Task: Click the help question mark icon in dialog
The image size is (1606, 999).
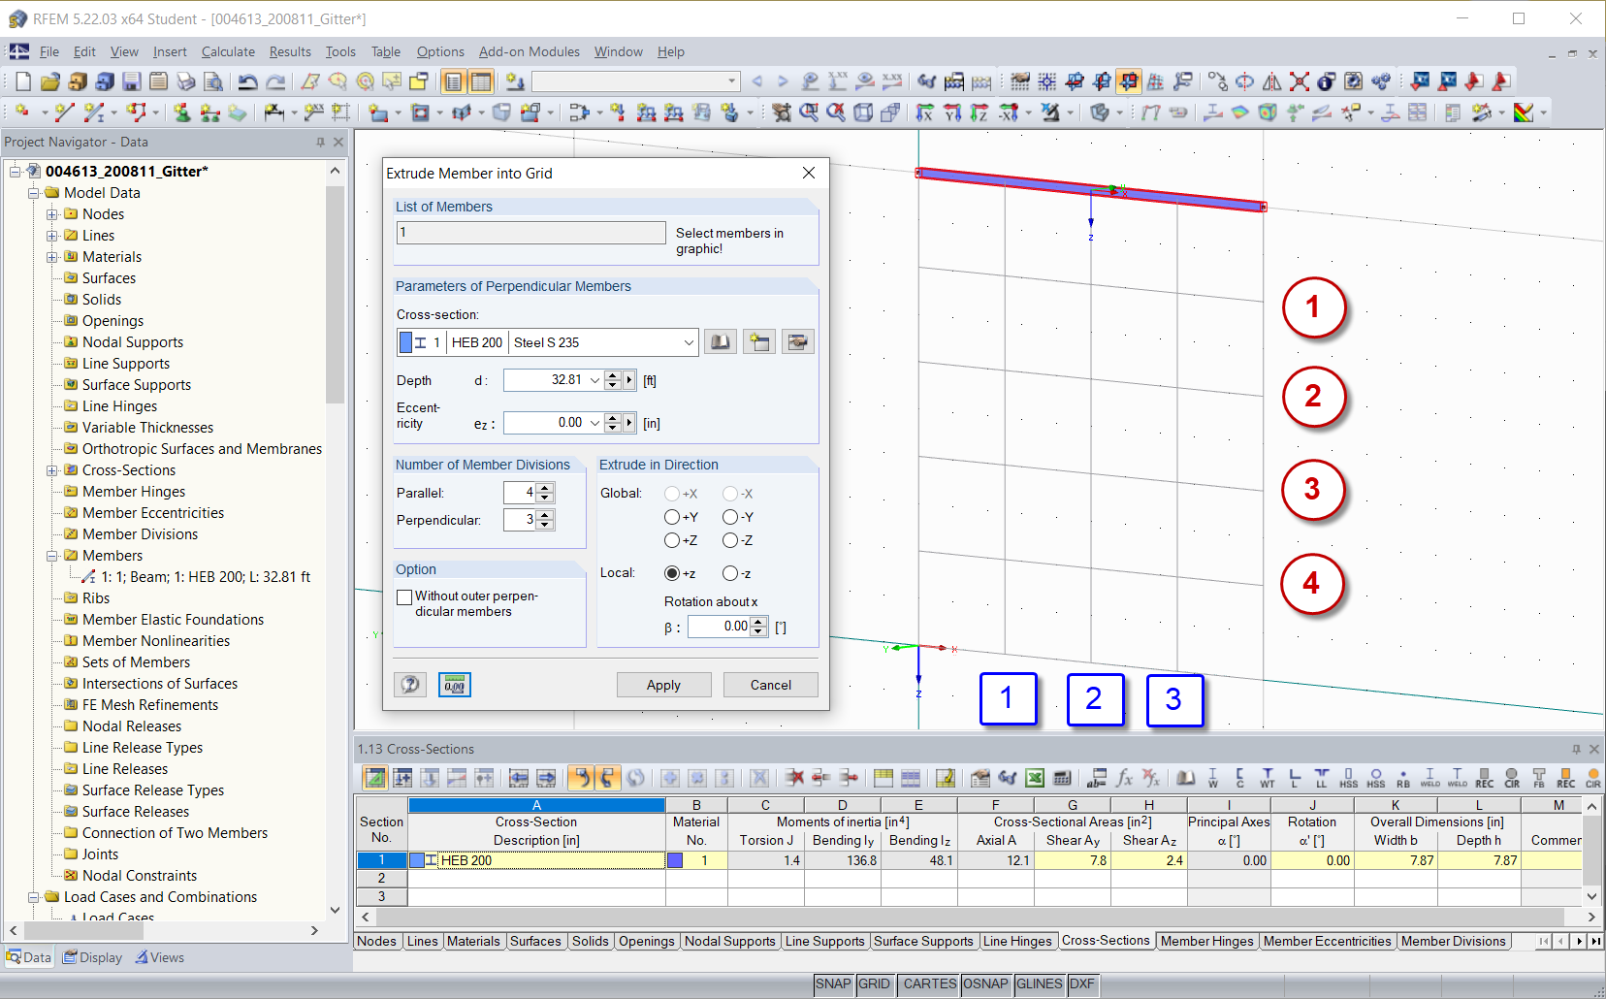Action: (x=409, y=684)
